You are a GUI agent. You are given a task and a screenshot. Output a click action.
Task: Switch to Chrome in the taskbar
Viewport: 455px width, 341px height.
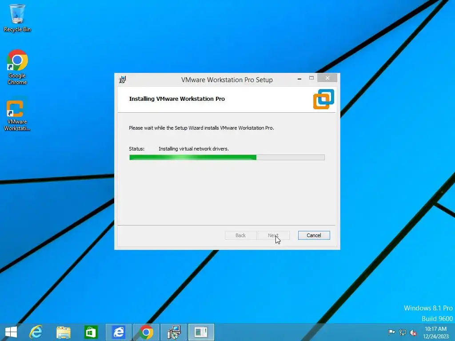click(x=146, y=332)
